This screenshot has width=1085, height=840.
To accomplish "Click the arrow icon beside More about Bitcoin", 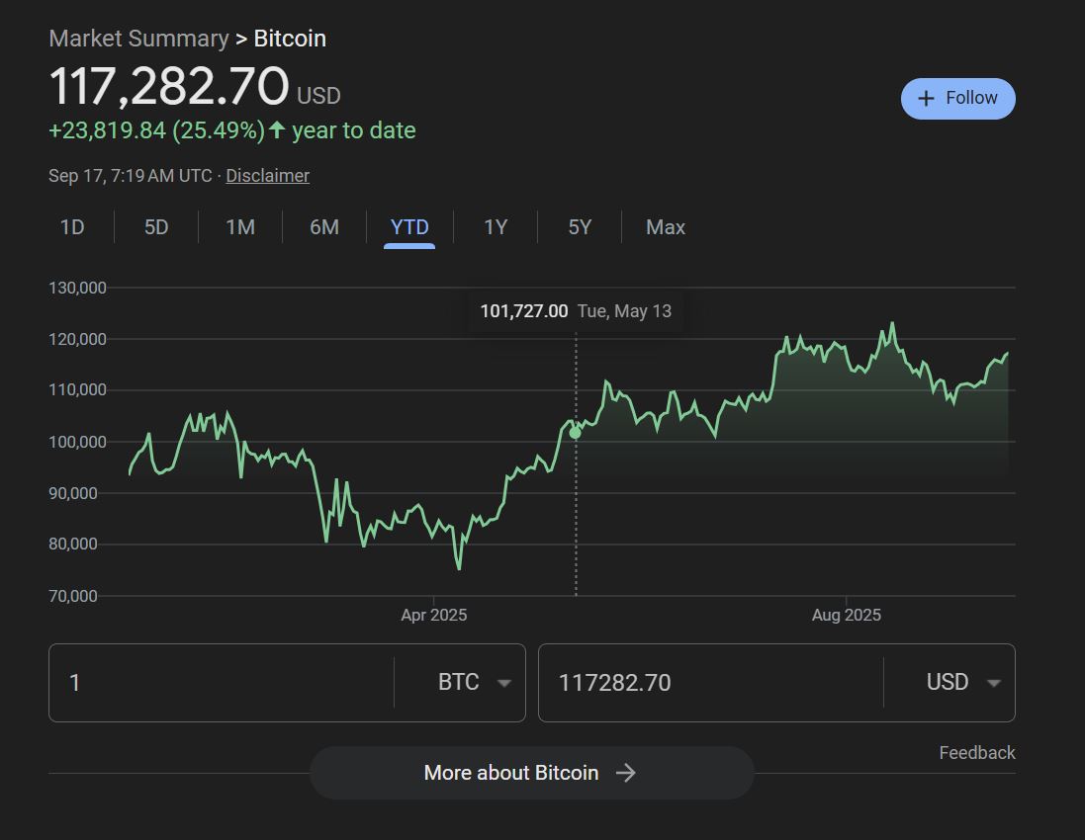I will [625, 773].
